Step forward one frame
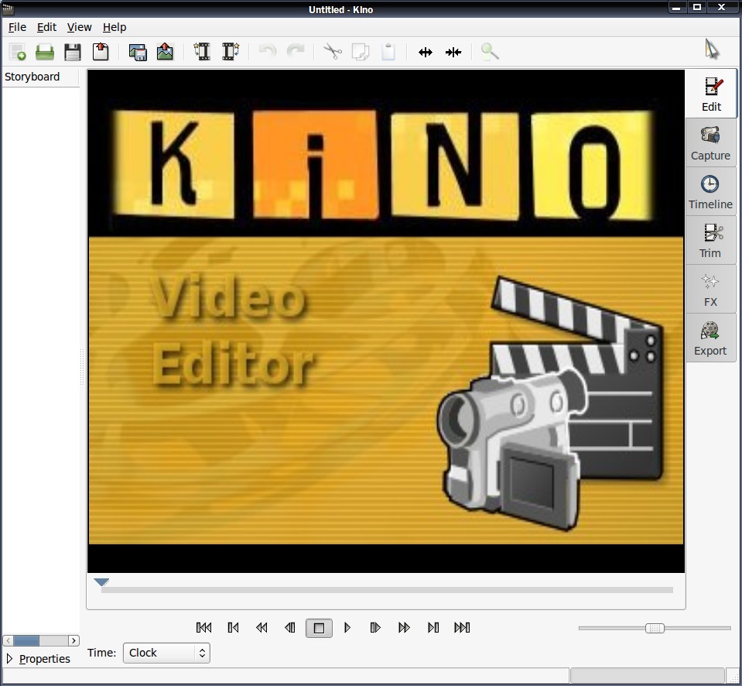 375,628
